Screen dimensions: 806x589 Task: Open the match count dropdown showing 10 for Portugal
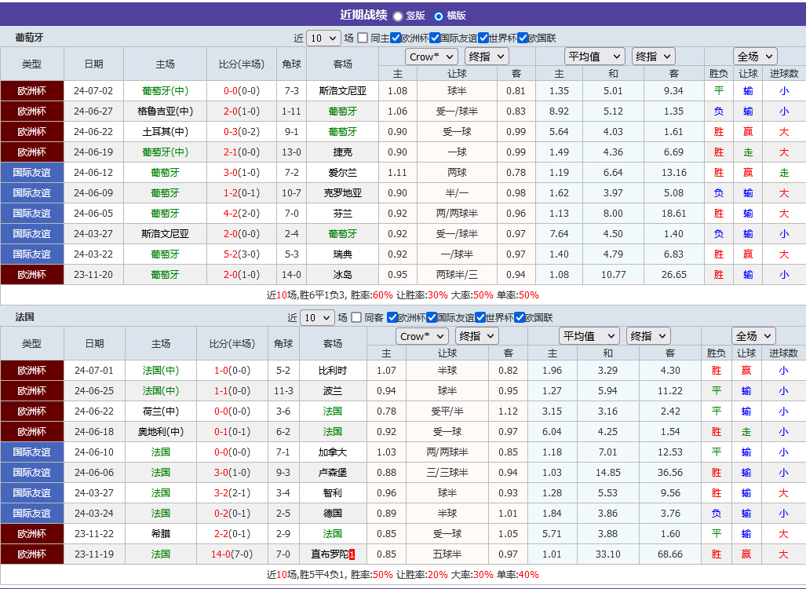[x=322, y=37]
